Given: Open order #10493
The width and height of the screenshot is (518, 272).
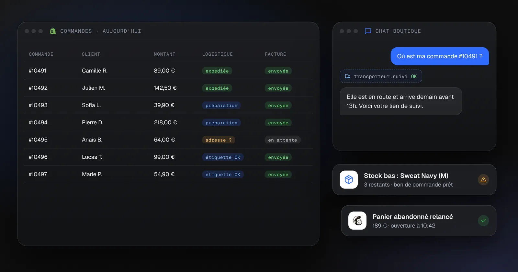Looking at the screenshot, I should [x=38, y=105].
